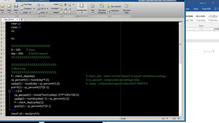Open the New dropdown arrow
219x123 pixels.
[2, 13]
